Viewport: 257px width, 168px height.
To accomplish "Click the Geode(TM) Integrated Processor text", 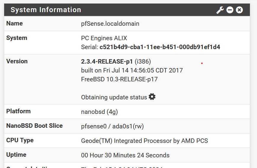I will click(x=144, y=141).
